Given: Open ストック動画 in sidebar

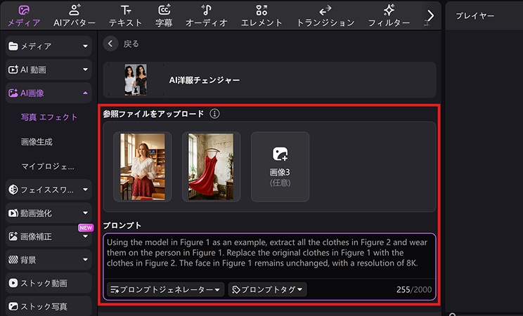Looking at the screenshot, I should point(49,283).
